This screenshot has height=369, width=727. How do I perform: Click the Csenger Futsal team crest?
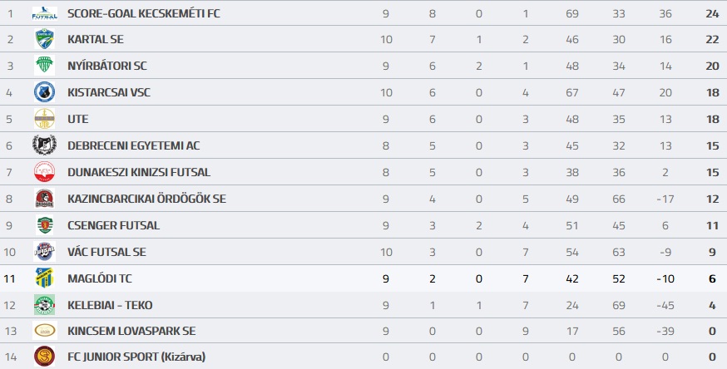pyautogui.click(x=44, y=225)
